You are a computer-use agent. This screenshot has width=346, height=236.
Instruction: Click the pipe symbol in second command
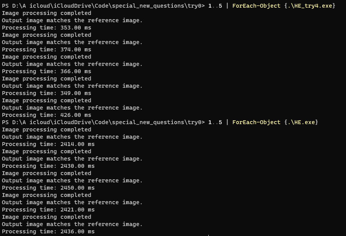click(227, 122)
